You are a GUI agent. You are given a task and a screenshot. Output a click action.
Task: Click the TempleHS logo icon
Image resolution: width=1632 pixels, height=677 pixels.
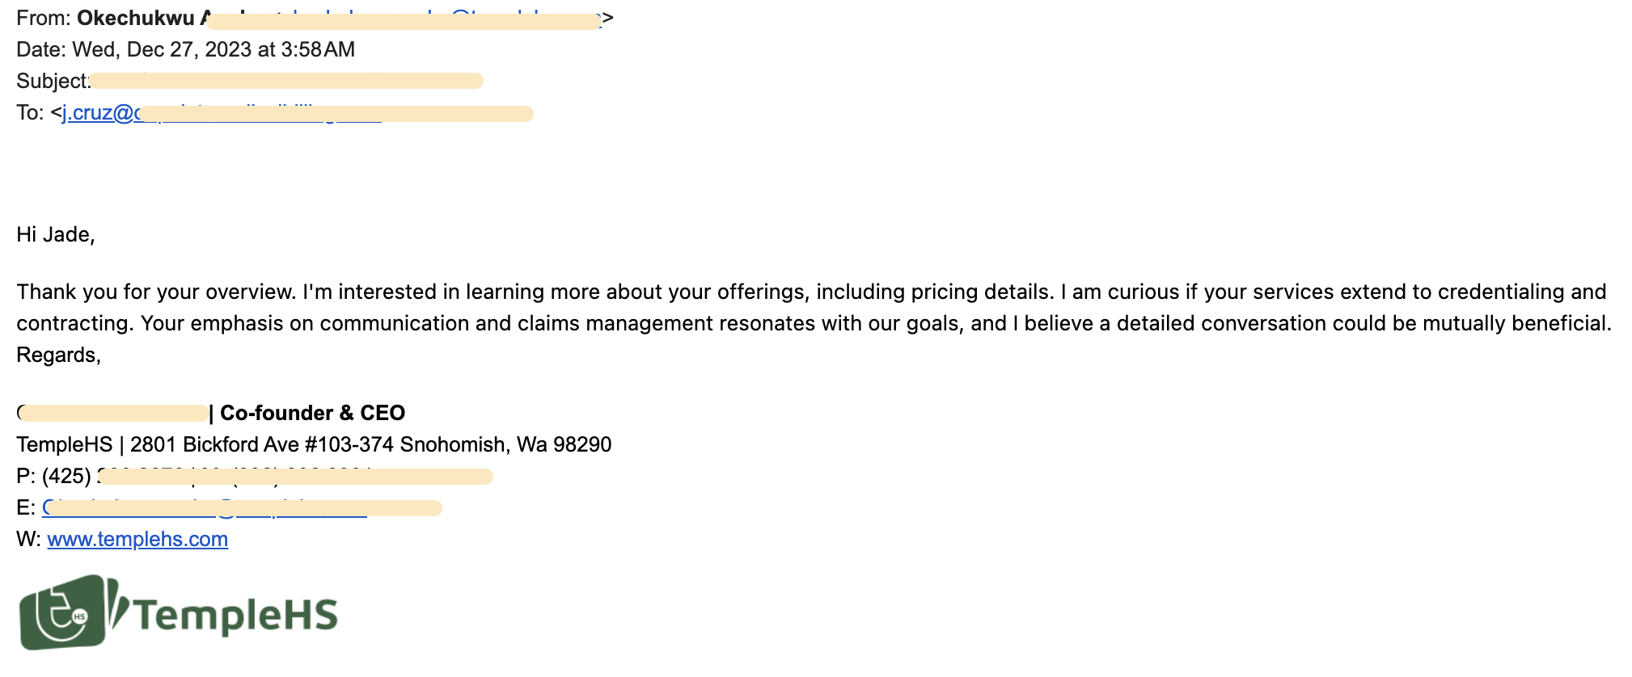[71, 612]
